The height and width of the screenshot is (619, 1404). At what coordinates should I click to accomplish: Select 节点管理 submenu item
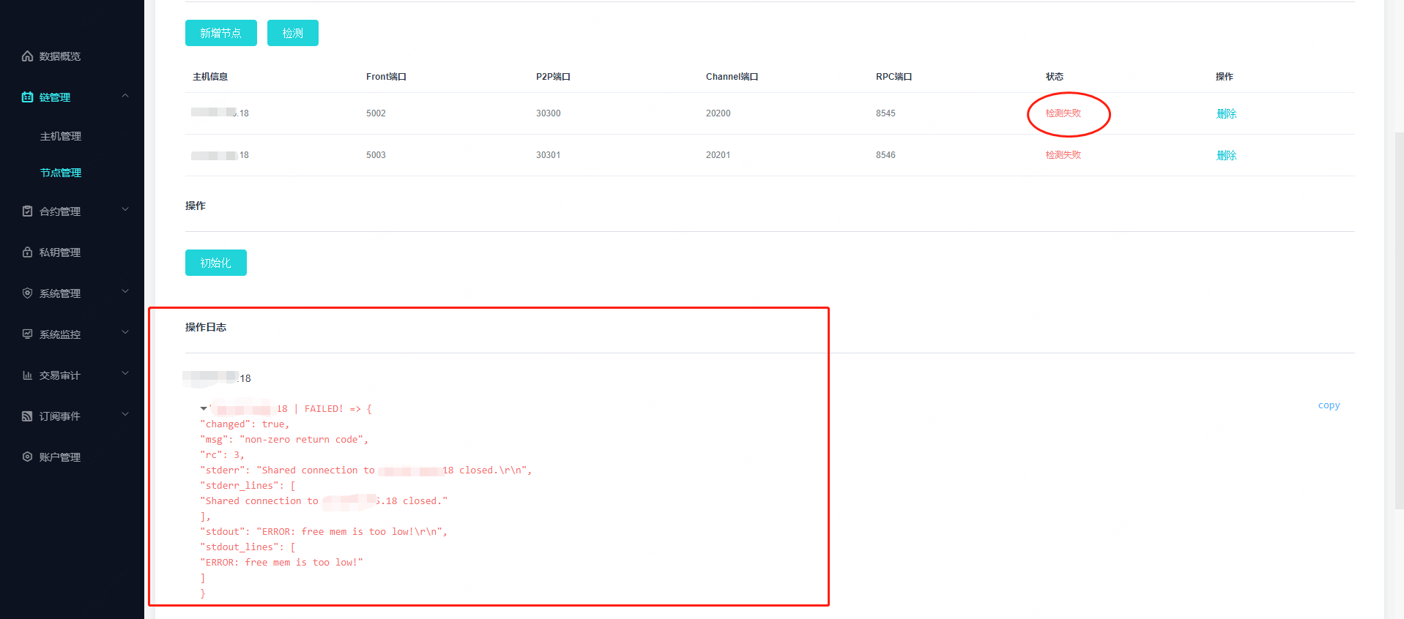click(61, 173)
